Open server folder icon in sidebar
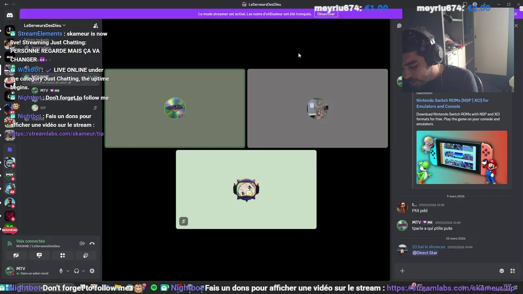 pos(10,149)
